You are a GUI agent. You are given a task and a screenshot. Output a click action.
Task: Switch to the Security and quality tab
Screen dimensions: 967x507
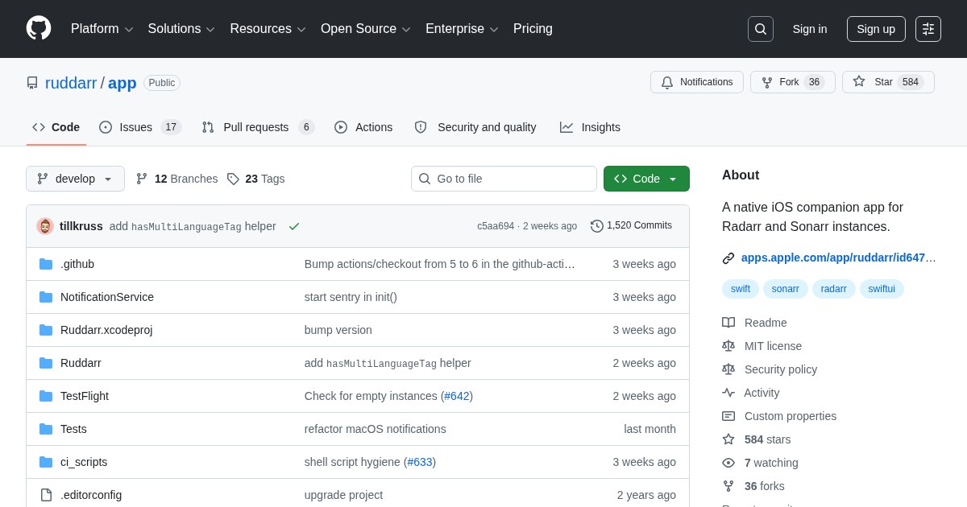click(x=475, y=127)
